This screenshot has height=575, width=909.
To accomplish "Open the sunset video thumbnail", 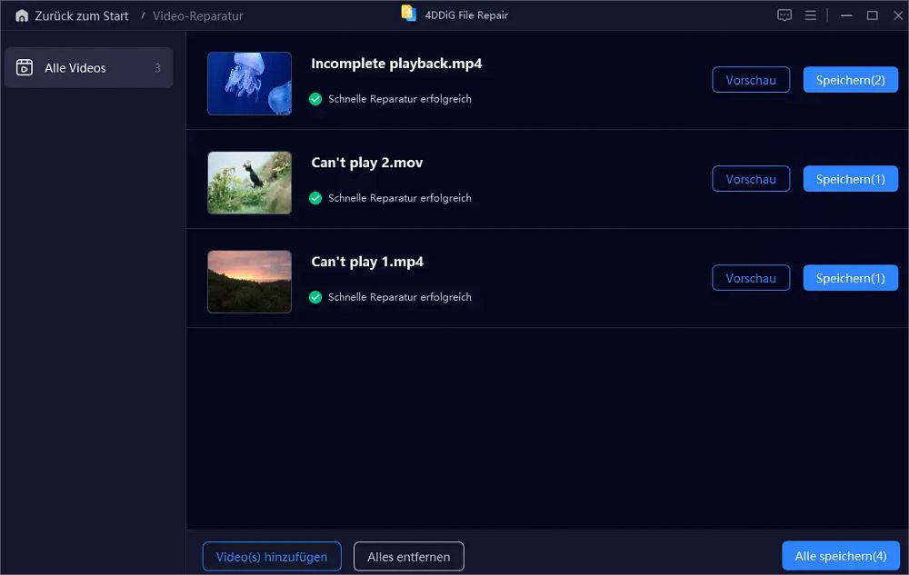I will pyautogui.click(x=249, y=282).
